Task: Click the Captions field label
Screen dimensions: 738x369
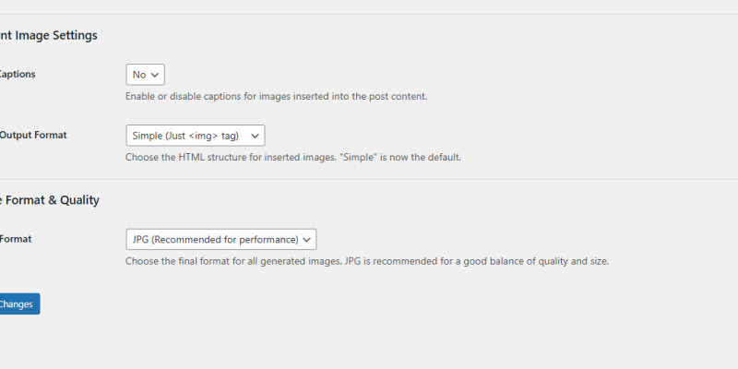Action: (18, 74)
